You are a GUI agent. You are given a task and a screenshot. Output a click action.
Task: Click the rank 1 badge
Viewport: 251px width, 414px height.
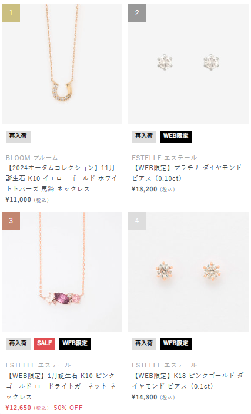11,13
